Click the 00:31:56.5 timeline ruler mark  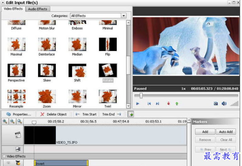coord(88,122)
